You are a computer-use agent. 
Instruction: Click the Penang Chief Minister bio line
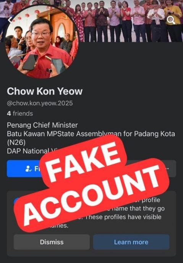[42, 125]
